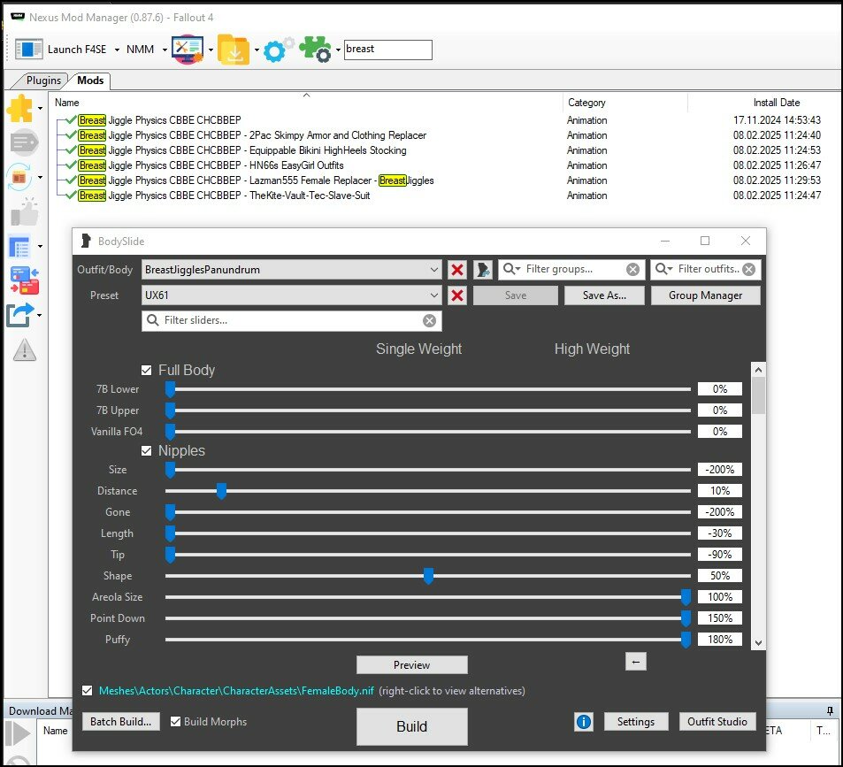The width and height of the screenshot is (843, 767).
Task: Click the circular refresh box icon in sidebar
Action: click(19, 177)
